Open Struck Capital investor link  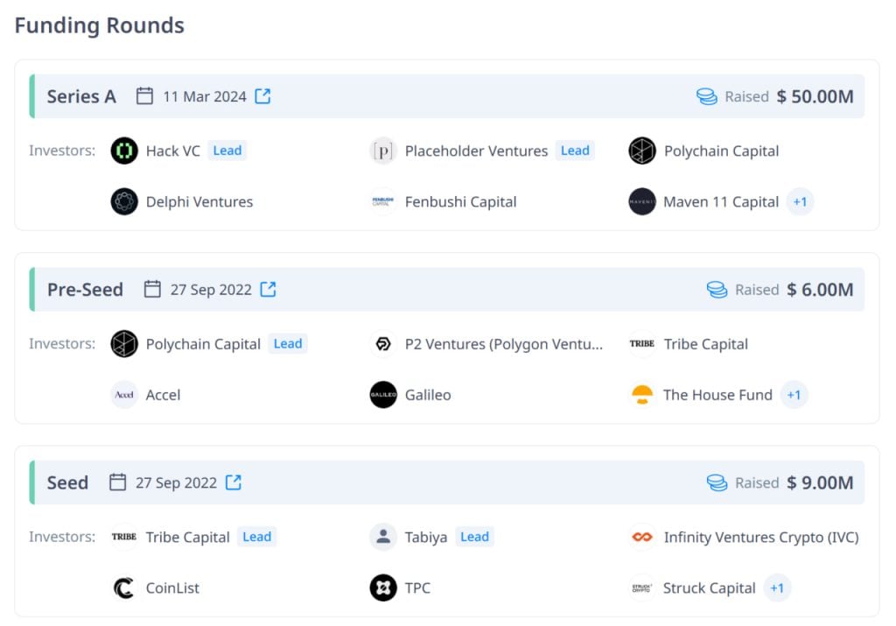pos(709,588)
